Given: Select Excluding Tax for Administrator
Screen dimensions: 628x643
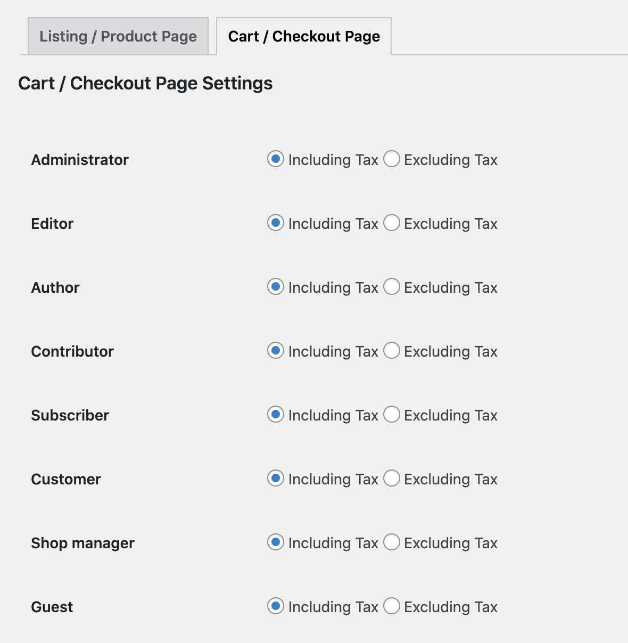Looking at the screenshot, I should click(392, 159).
